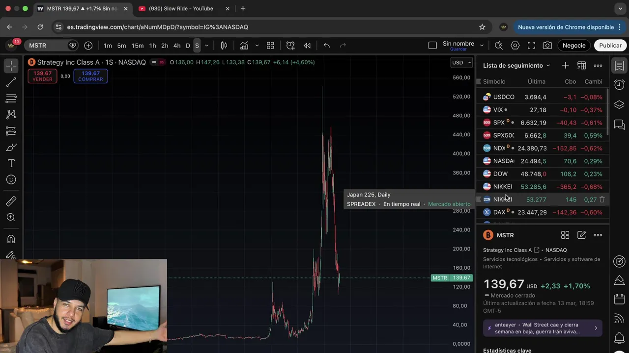The width and height of the screenshot is (629, 353).
Task: Open the Fibonacci tools in left toolbar
Action: 11,99
